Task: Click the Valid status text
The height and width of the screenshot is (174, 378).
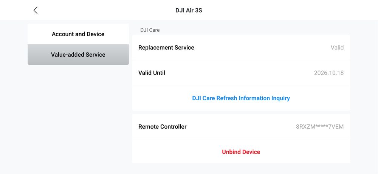Action: pyautogui.click(x=337, y=48)
